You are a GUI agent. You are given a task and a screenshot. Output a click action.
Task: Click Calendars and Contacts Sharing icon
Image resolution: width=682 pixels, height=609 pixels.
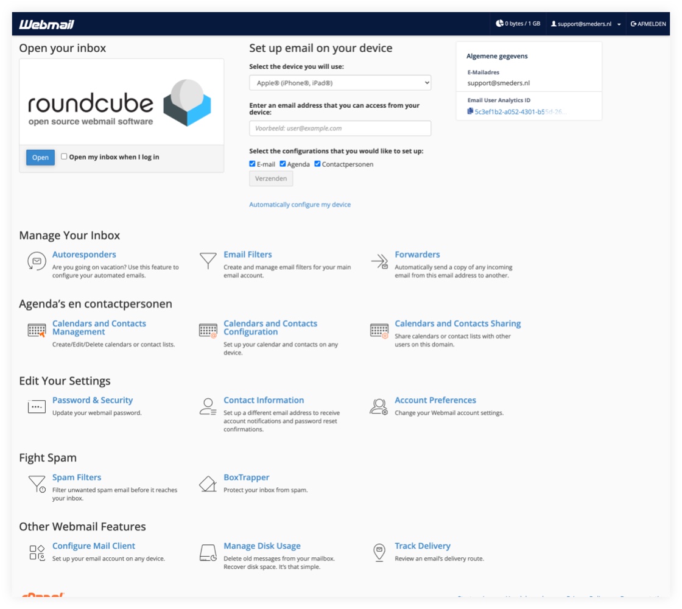coord(379,330)
